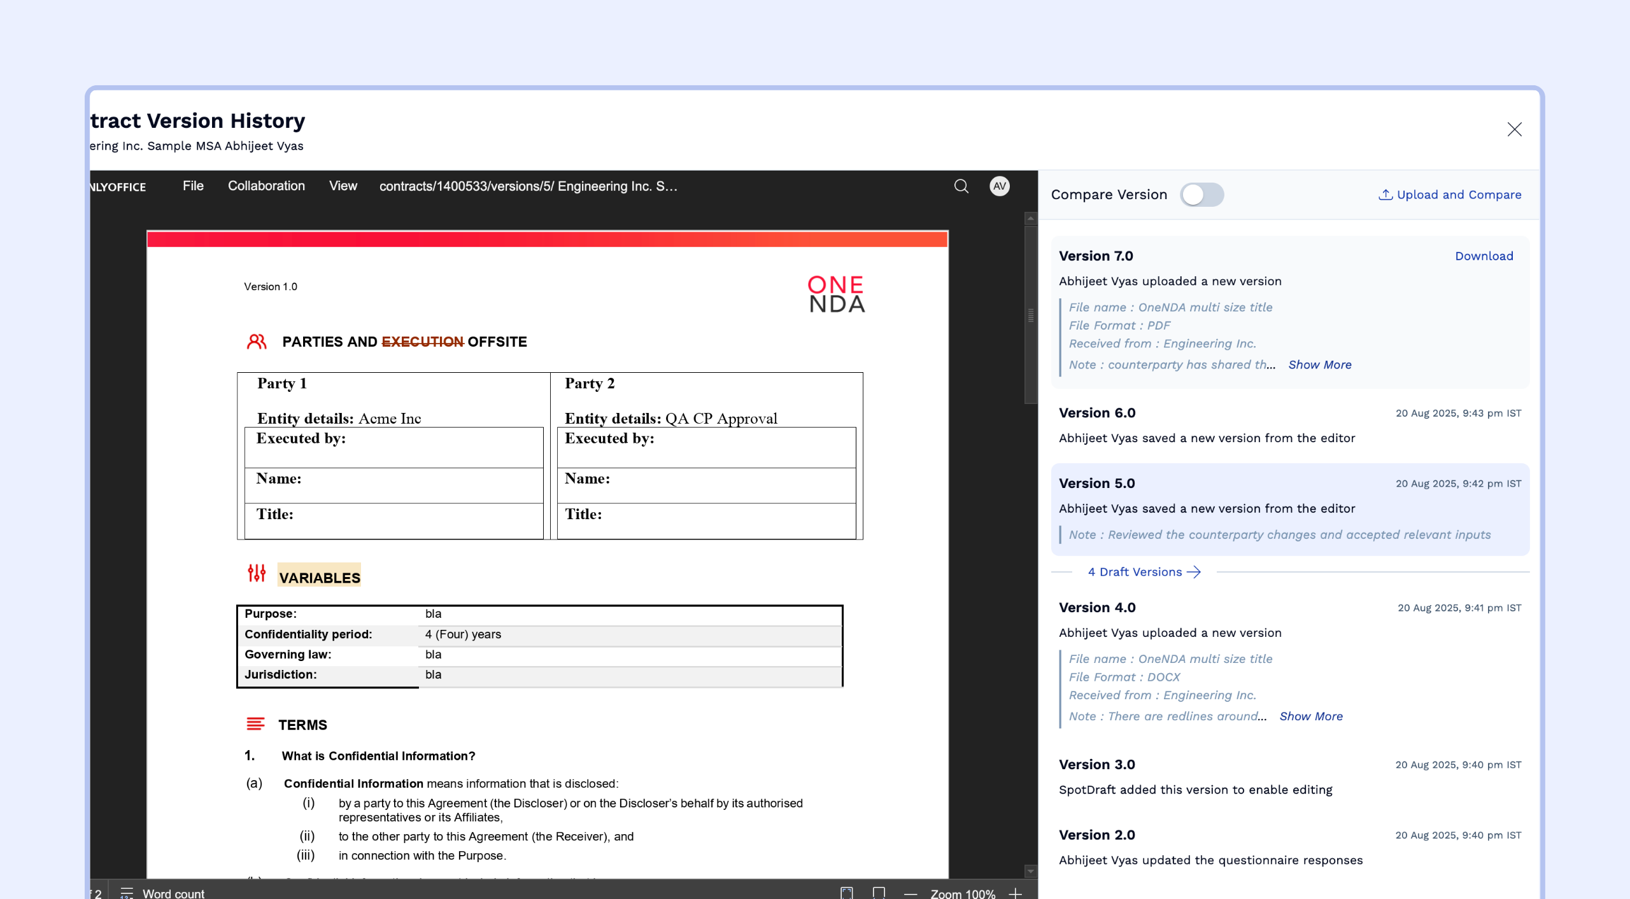This screenshot has height=899, width=1630.
Task: Open the File menu
Action: (x=193, y=186)
